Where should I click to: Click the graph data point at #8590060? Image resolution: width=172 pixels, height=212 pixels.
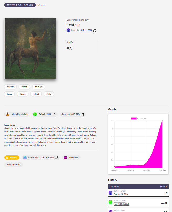pos(115,167)
